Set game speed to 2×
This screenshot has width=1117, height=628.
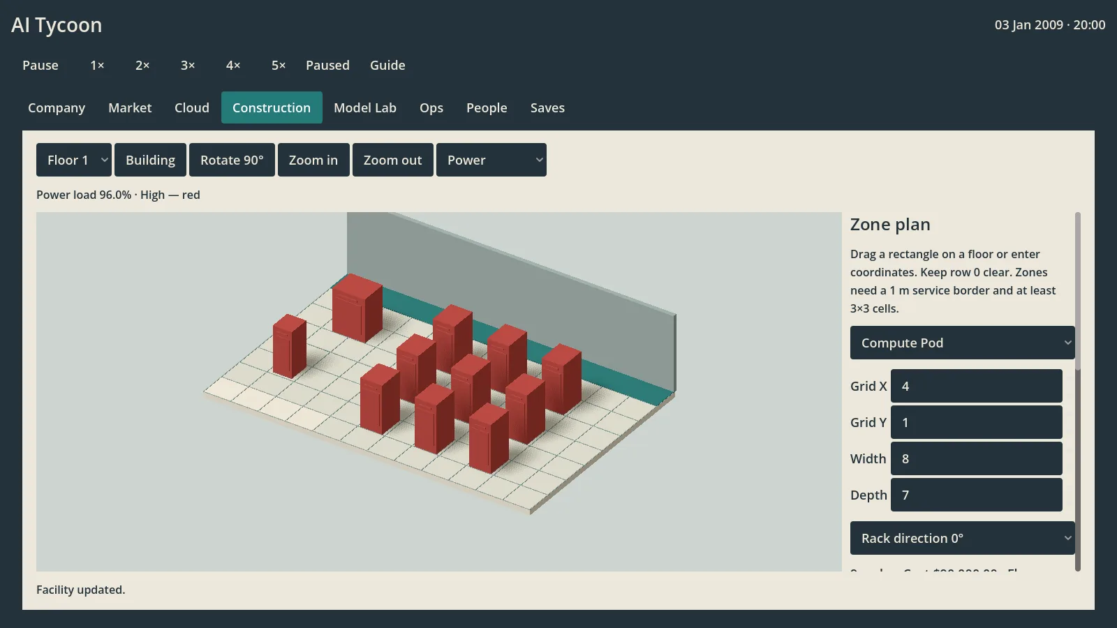coord(142,65)
